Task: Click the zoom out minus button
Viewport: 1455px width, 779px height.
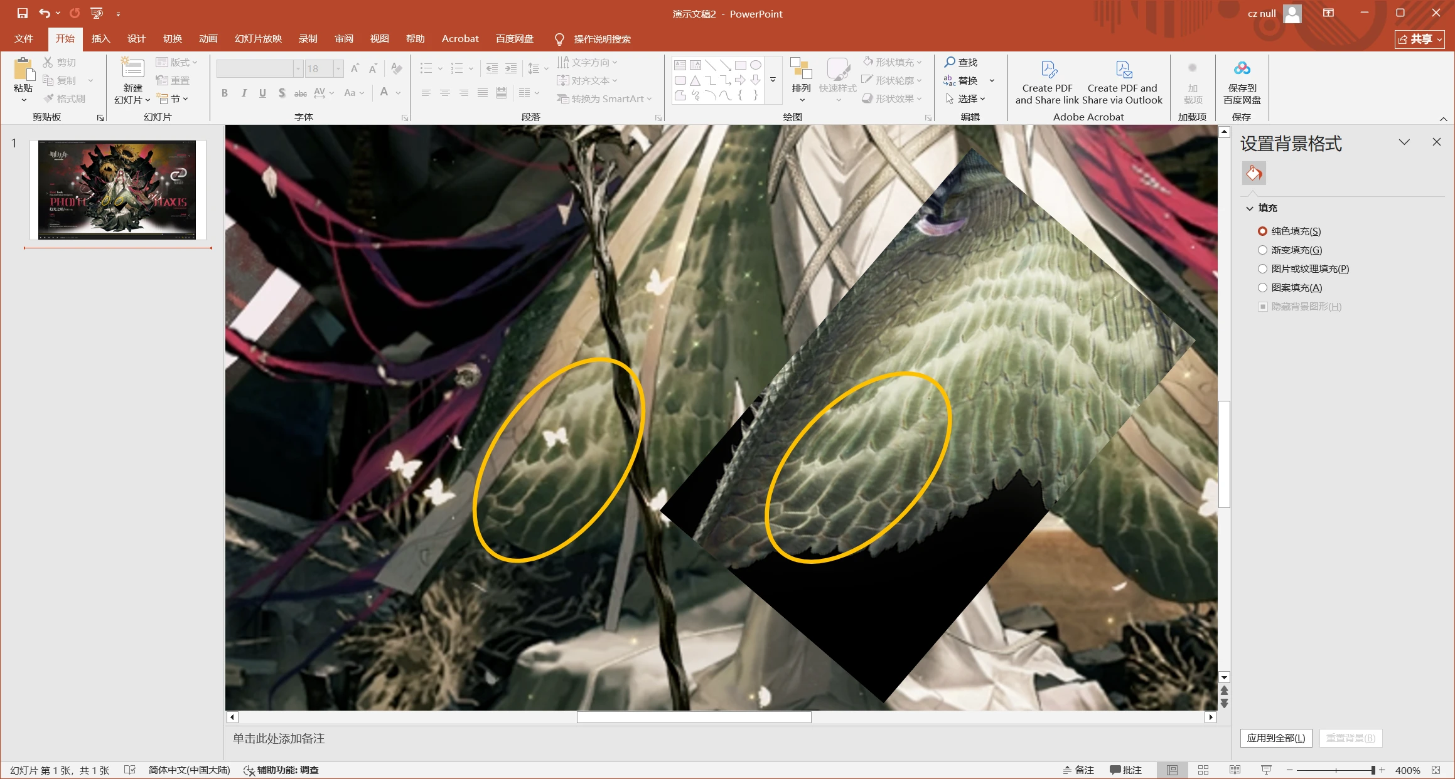Action: [1290, 770]
